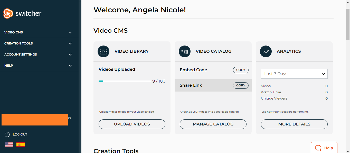Select the Account Settings menu label
350x153 pixels.
click(x=21, y=55)
